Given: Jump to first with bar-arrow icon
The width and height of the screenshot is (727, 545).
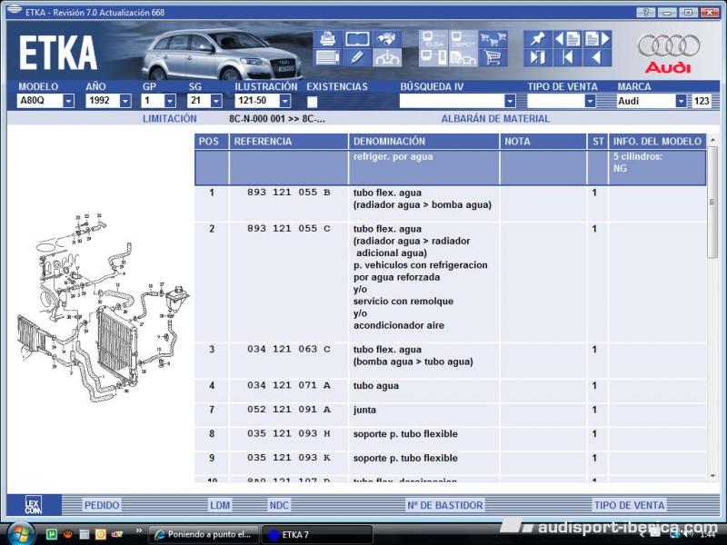Looking at the screenshot, I should 567,57.
